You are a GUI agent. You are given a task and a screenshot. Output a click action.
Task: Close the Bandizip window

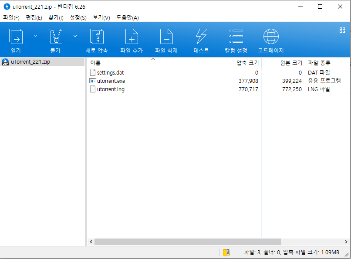(340, 7)
